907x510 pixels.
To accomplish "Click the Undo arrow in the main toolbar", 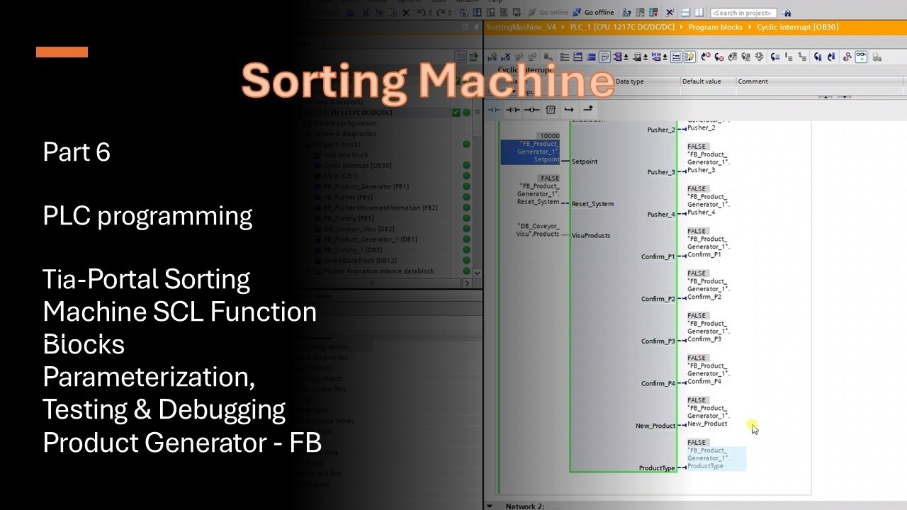I will 422,12.
